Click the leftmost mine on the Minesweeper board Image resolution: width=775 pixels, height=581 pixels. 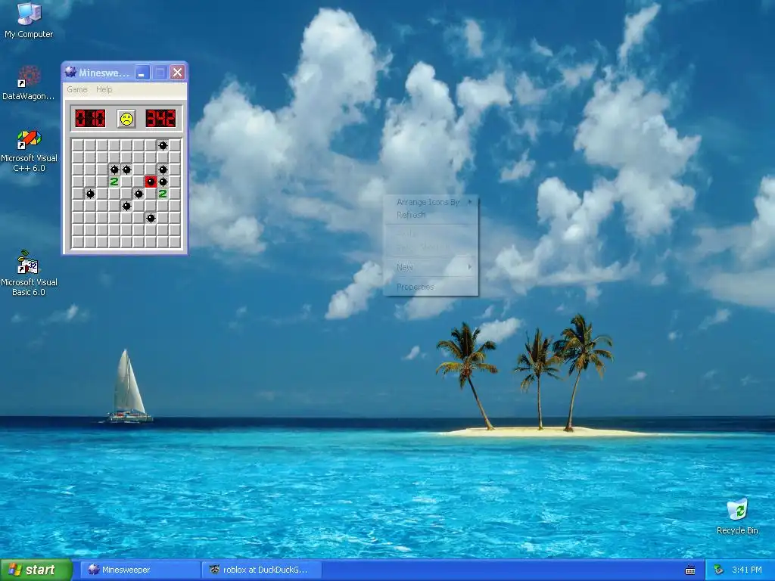coord(90,194)
